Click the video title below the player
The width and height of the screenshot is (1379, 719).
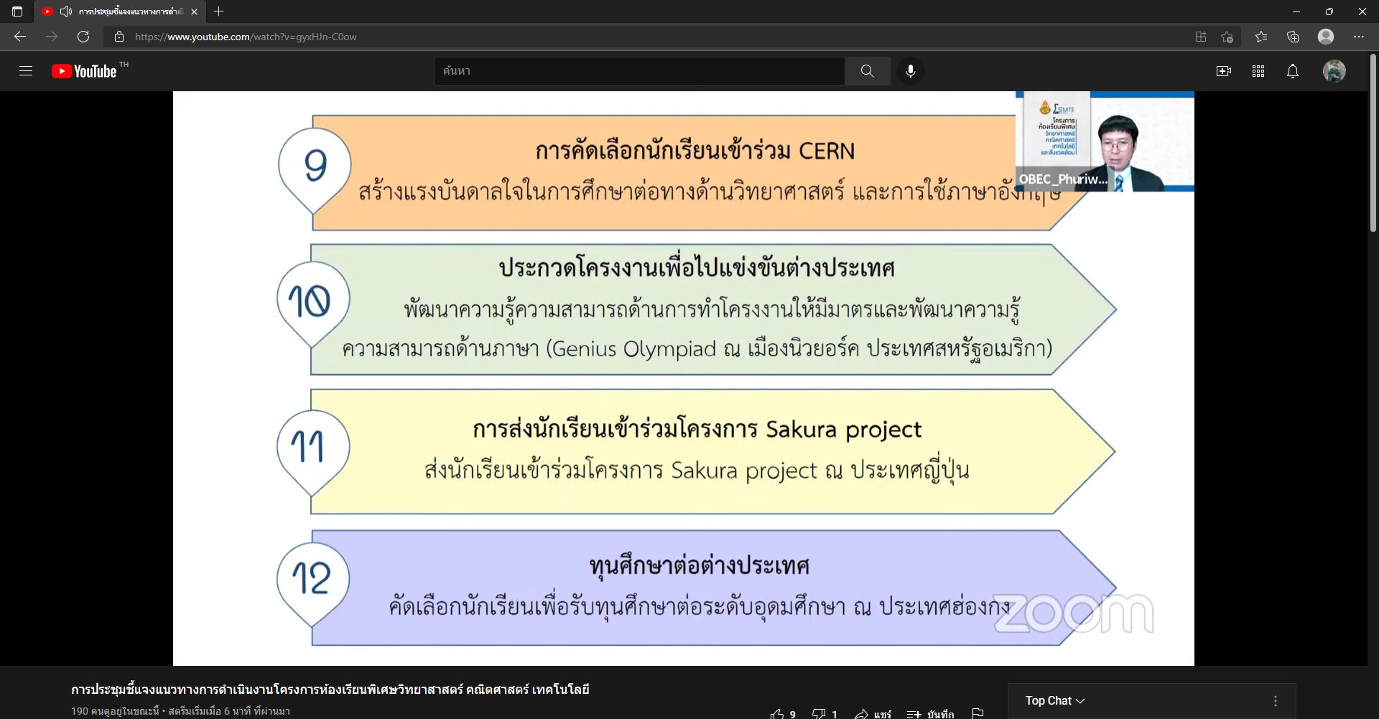330,690
